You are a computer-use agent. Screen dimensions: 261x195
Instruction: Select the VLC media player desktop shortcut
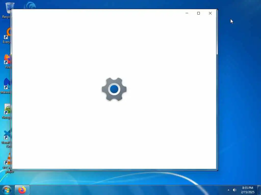click(x=7, y=163)
